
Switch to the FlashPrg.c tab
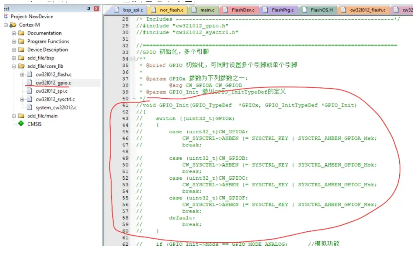[278, 10]
